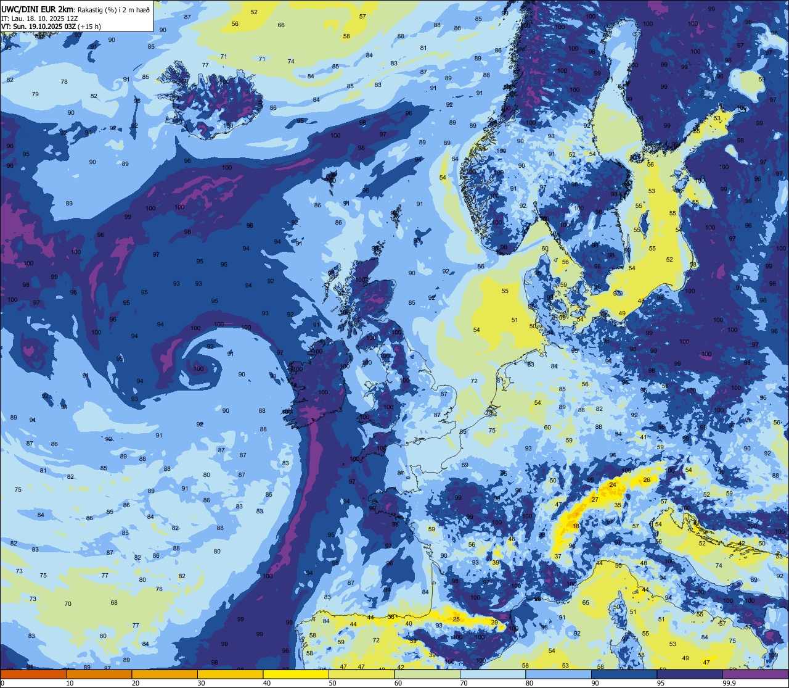Screen dimensions: 789x688
Task: Click the '26' humidity value in the Alps
Action: pos(647,480)
